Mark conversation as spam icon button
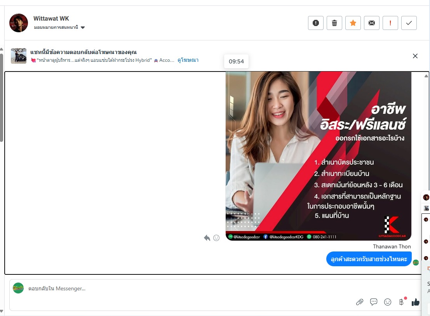 click(316, 23)
